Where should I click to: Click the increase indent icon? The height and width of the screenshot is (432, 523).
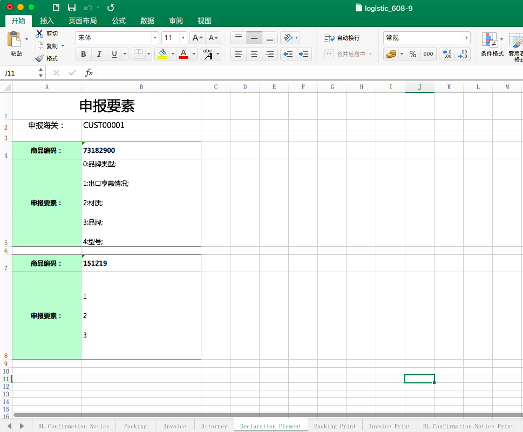pyautogui.click(x=304, y=54)
